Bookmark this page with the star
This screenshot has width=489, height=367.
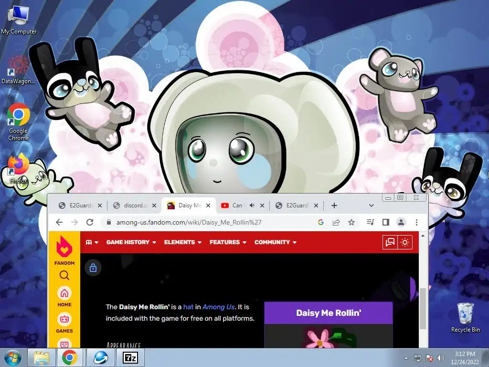point(351,222)
